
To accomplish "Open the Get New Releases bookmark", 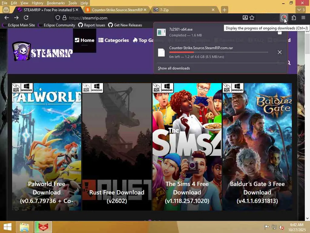I will pyautogui.click(x=125, y=25).
